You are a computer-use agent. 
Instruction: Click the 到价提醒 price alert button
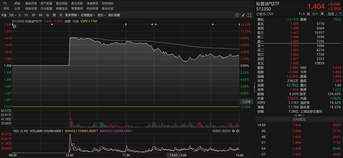(x=114, y=15)
